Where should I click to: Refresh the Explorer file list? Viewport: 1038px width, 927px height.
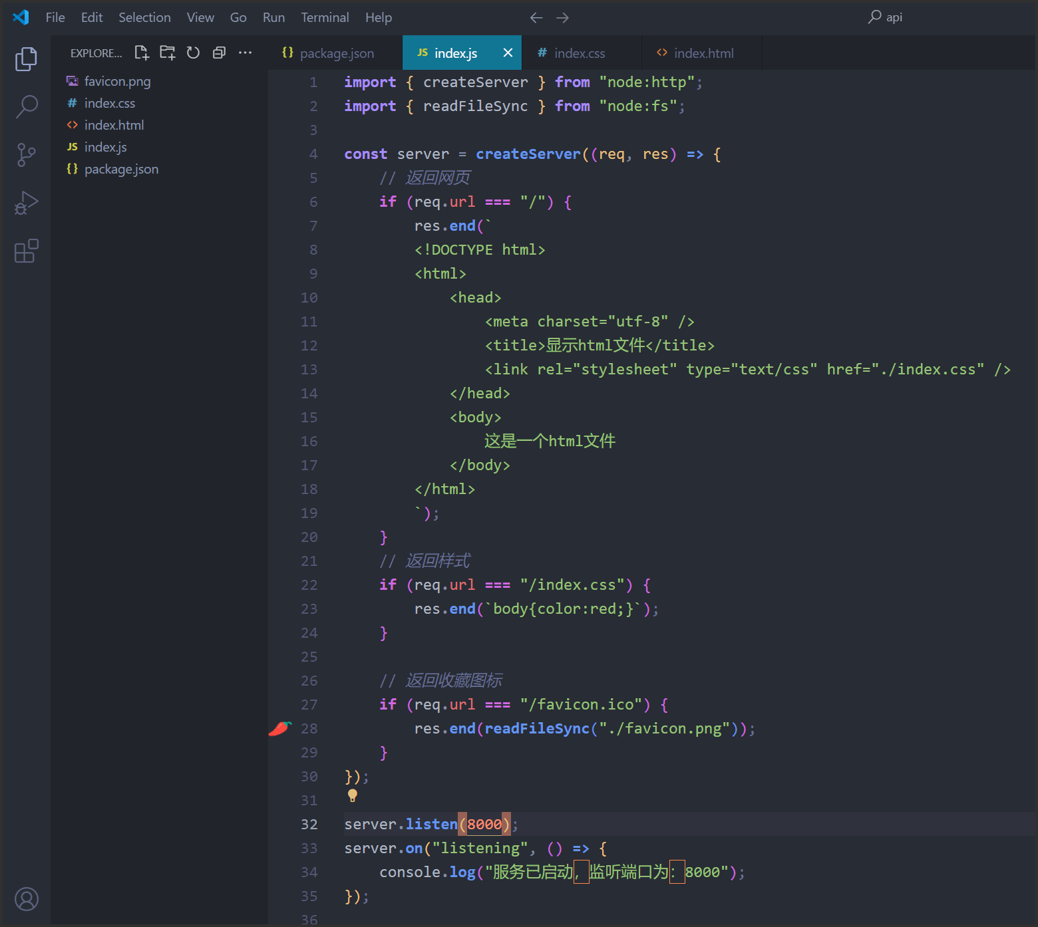[x=193, y=53]
